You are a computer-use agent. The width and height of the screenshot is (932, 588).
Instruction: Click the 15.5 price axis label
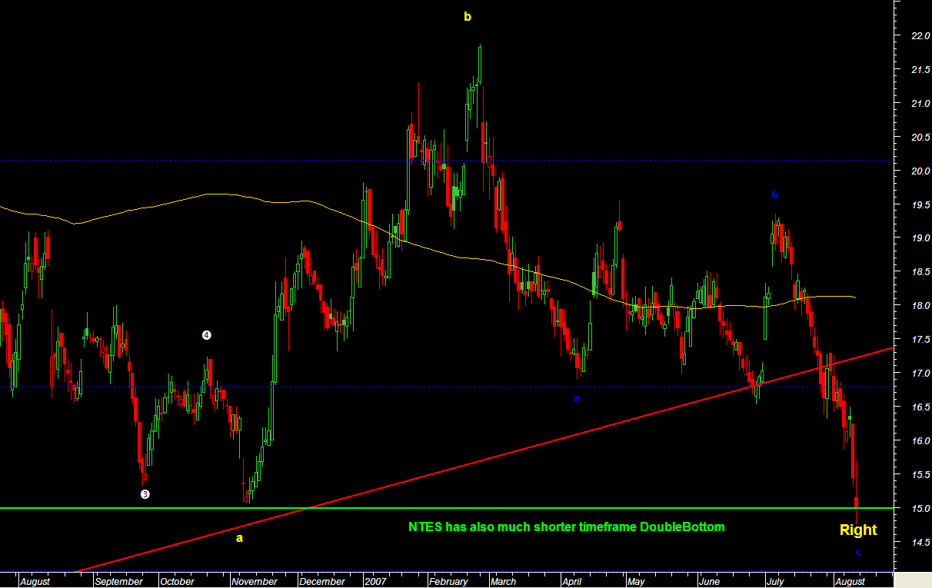pos(921,474)
